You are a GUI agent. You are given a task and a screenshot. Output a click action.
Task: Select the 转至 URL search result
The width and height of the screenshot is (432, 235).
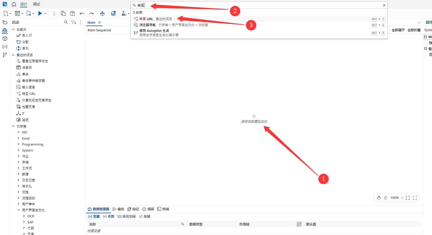[x=259, y=19]
